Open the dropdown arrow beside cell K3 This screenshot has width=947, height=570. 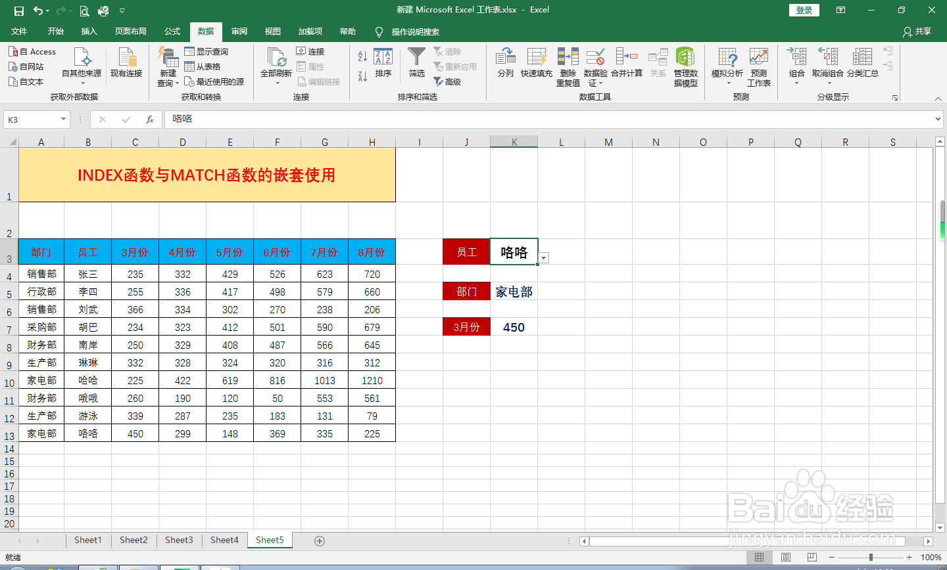pyautogui.click(x=544, y=258)
